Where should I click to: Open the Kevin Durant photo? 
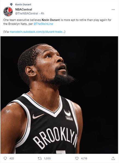pyautogui.click(x=59, y=95)
